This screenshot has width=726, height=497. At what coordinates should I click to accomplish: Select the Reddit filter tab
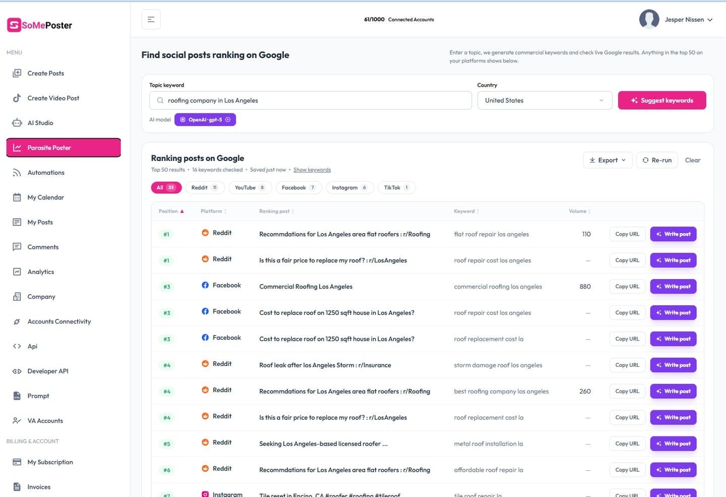tap(205, 188)
